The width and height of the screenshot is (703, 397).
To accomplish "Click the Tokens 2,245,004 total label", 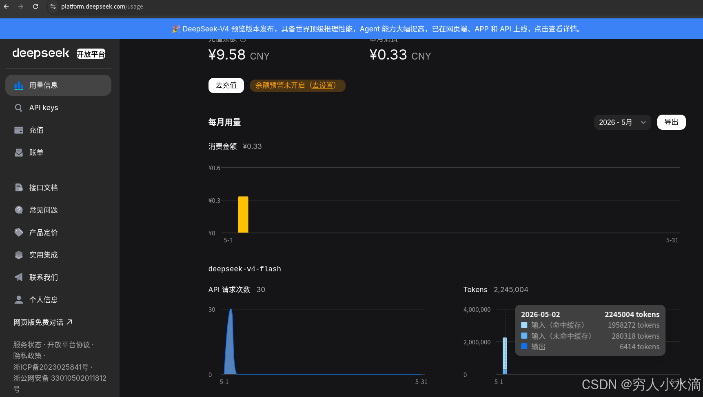I will 496,290.
